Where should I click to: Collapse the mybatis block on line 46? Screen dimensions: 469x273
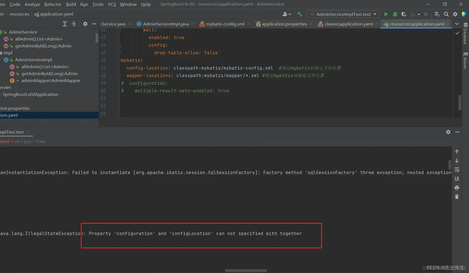click(119, 60)
